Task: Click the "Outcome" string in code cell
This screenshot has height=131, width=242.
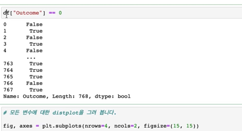Action: click(27, 13)
